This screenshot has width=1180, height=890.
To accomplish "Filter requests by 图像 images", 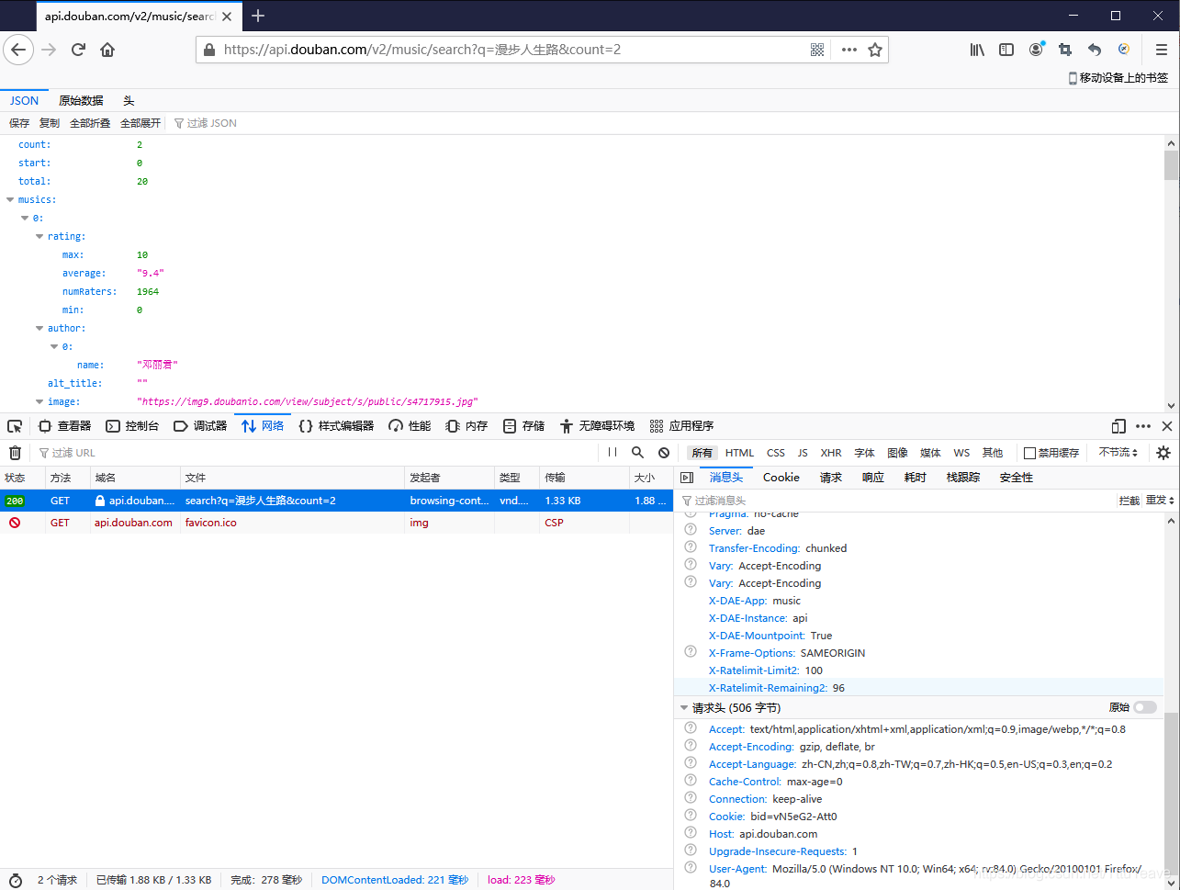I will coord(897,453).
